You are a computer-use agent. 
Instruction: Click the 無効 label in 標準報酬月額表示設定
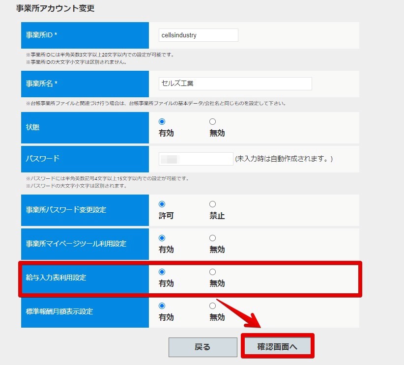point(217,317)
